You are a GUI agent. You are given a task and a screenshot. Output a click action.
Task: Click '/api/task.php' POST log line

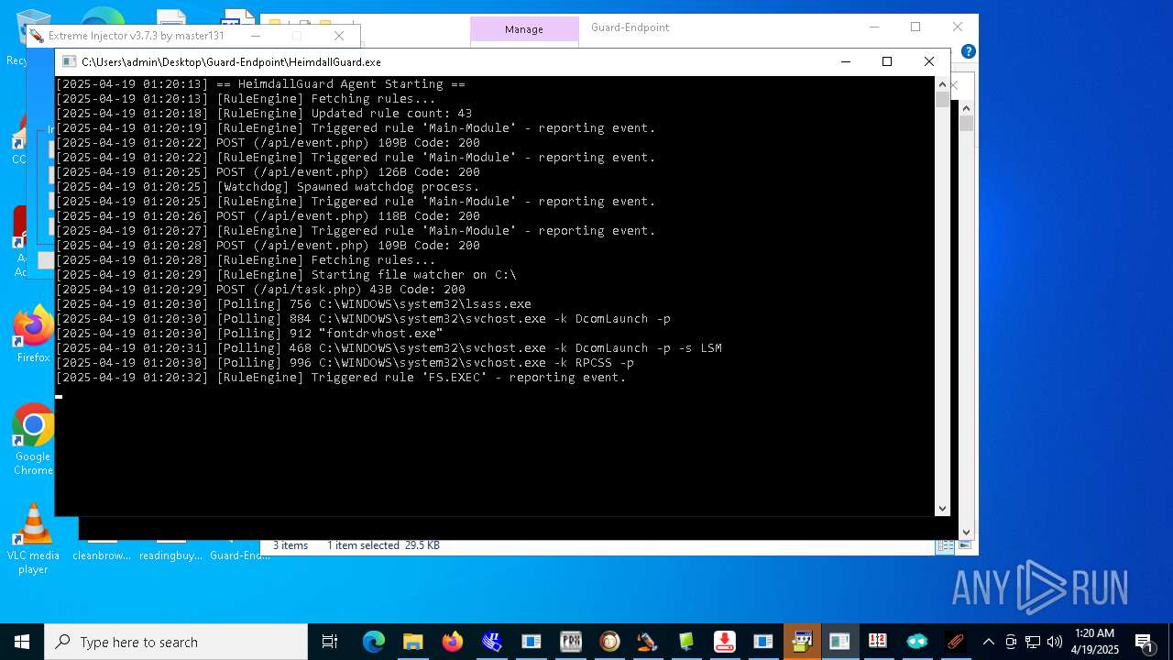pyautogui.click(x=260, y=290)
